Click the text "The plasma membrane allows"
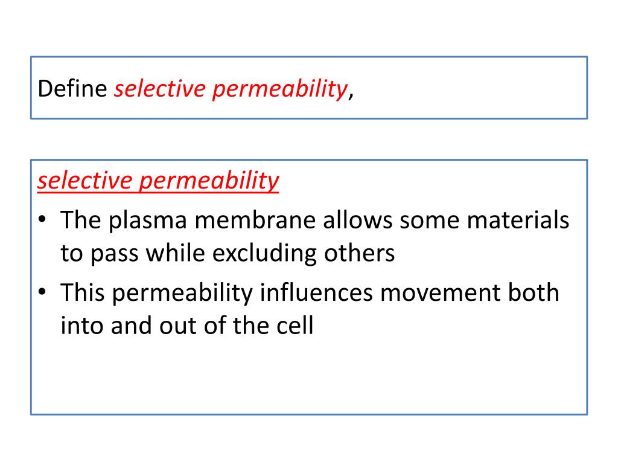 [x=227, y=220]
